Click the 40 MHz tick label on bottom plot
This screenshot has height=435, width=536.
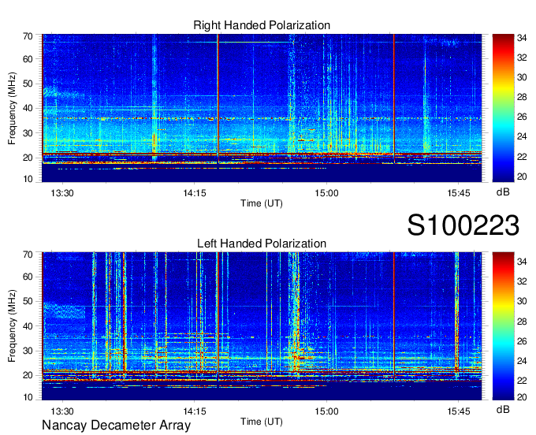pyautogui.click(x=28, y=326)
